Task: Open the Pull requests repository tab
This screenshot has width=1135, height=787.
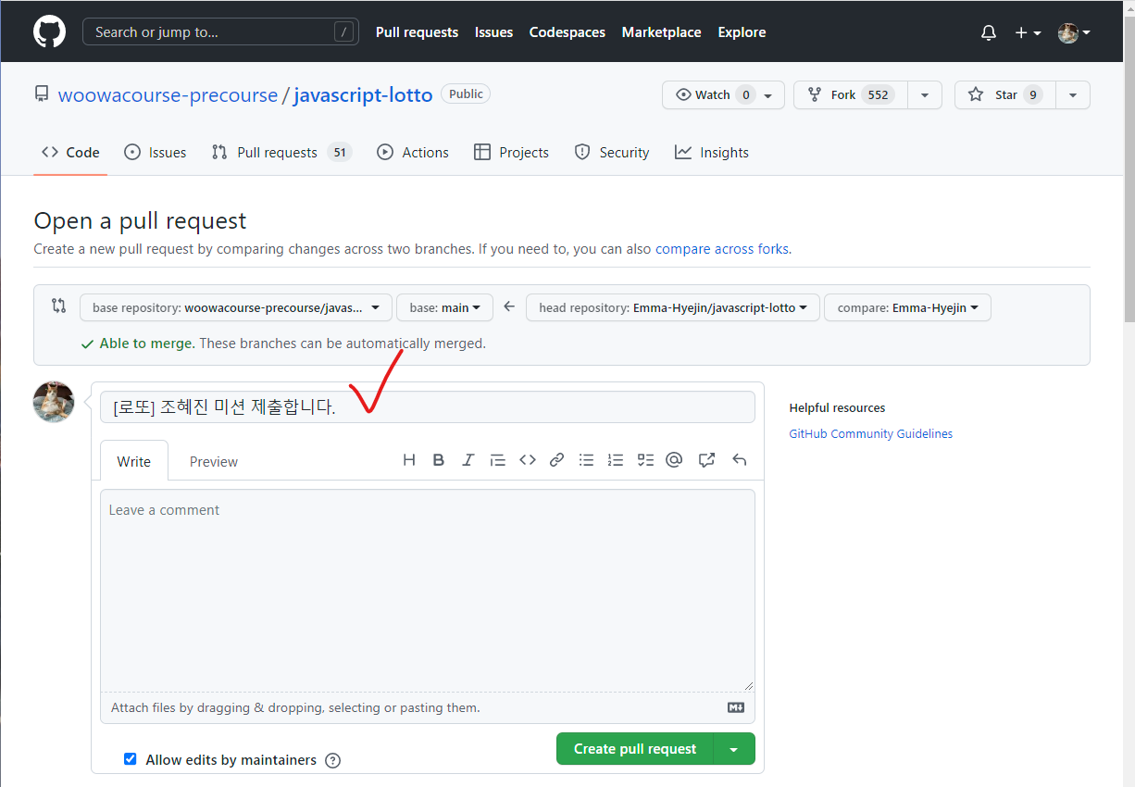Action: pyautogui.click(x=281, y=153)
